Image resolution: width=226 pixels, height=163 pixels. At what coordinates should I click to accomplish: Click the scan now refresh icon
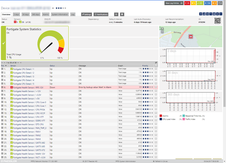click(211, 14)
